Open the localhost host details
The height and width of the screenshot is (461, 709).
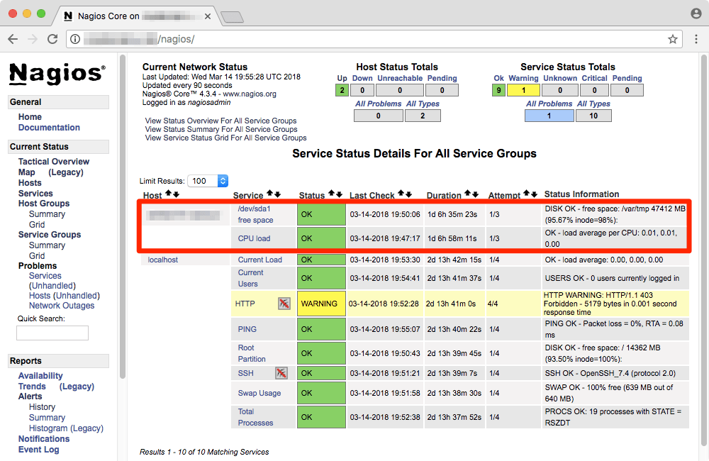(163, 260)
